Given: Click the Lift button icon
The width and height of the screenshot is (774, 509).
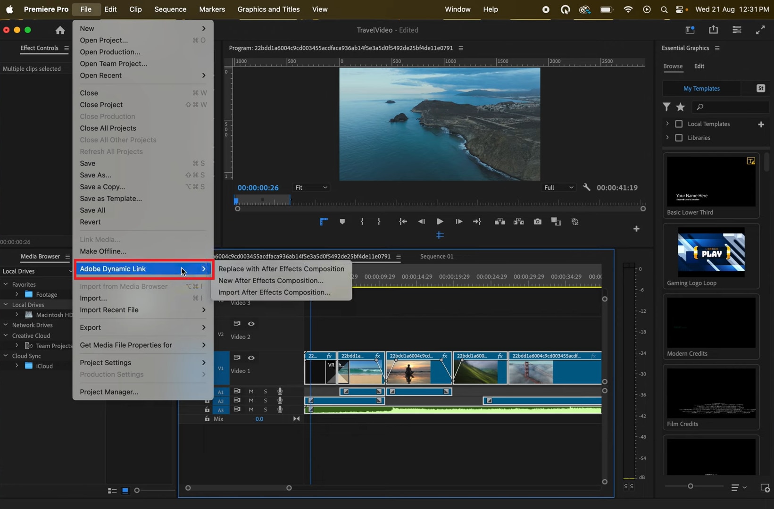Looking at the screenshot, I should point(500,222).
